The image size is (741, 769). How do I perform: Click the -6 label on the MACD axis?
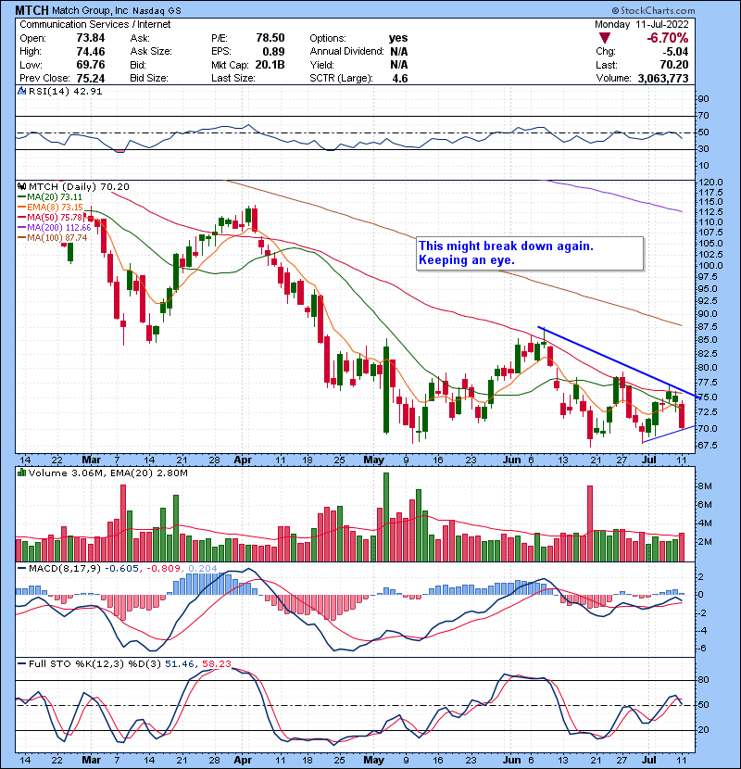(x=702, y=649)
